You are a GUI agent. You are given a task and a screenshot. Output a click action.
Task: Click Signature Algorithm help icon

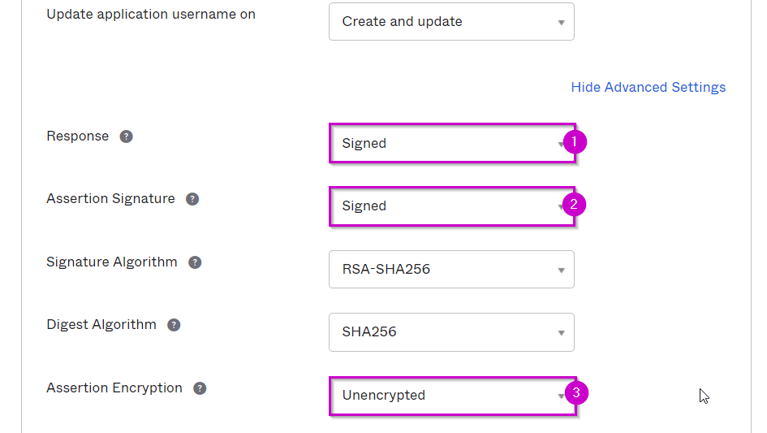pyautogui.click(x=195, y=262)
